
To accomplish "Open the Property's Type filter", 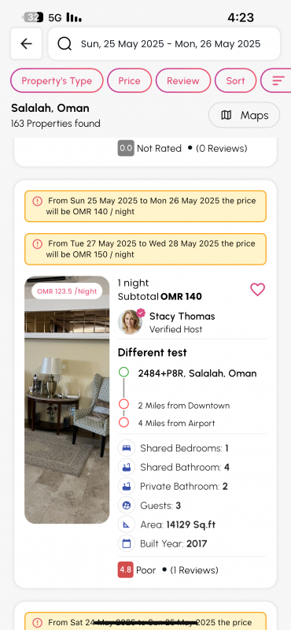I will [57, 81].
